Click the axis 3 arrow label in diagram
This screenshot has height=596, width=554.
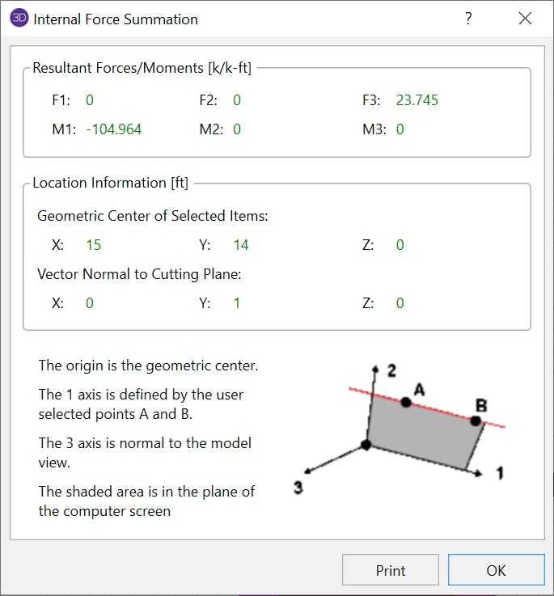click(298, 488)
